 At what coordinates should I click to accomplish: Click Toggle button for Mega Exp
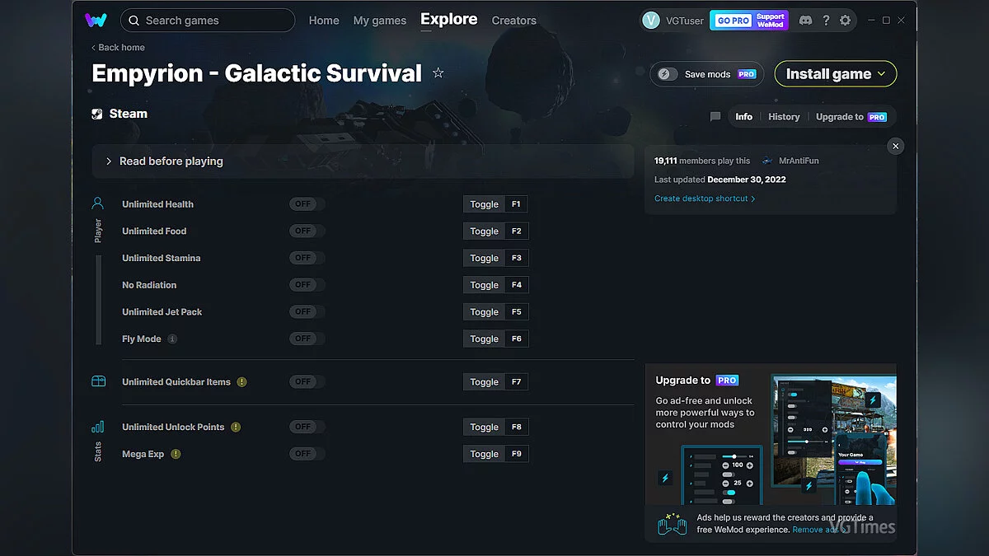tap(484, 454)
